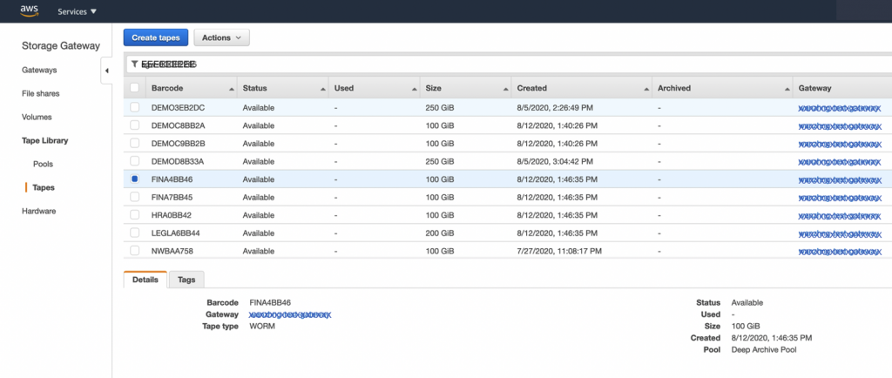Screen dimensions: 892x378
Task: Select checkbox for tape DEMOD8B33A
Action: [134, 161]
